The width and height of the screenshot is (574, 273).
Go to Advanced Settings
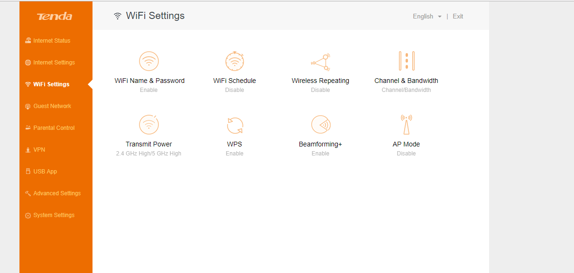(57, 193)
